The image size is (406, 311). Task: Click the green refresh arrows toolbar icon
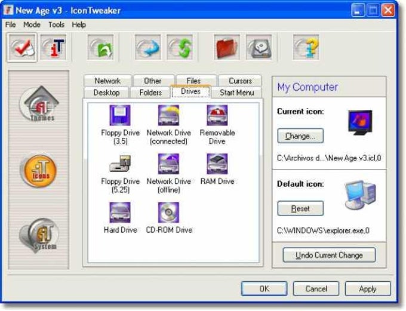tap(180, 47)
